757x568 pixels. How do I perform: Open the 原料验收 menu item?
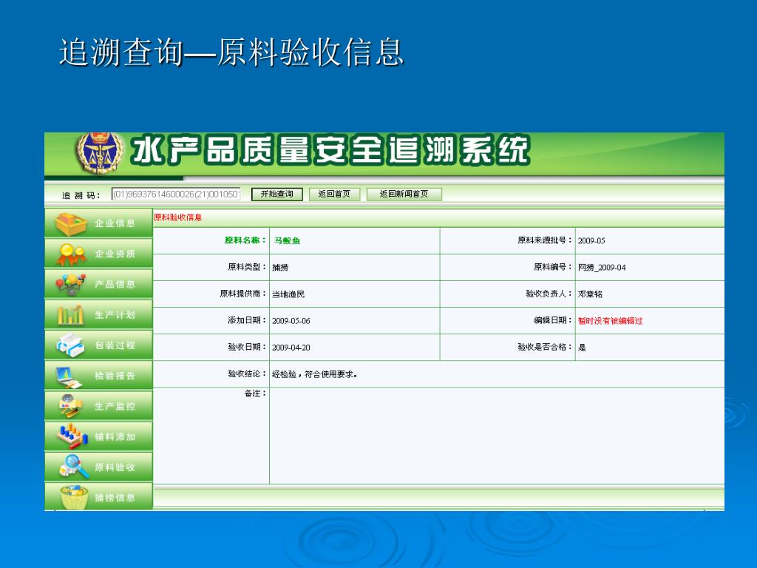98,467
